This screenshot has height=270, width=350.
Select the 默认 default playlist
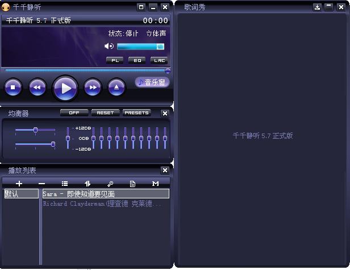22,194
